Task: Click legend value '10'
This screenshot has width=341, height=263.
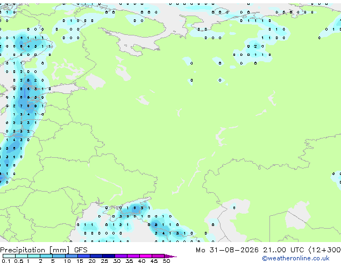Action: [x=67, y=261]
